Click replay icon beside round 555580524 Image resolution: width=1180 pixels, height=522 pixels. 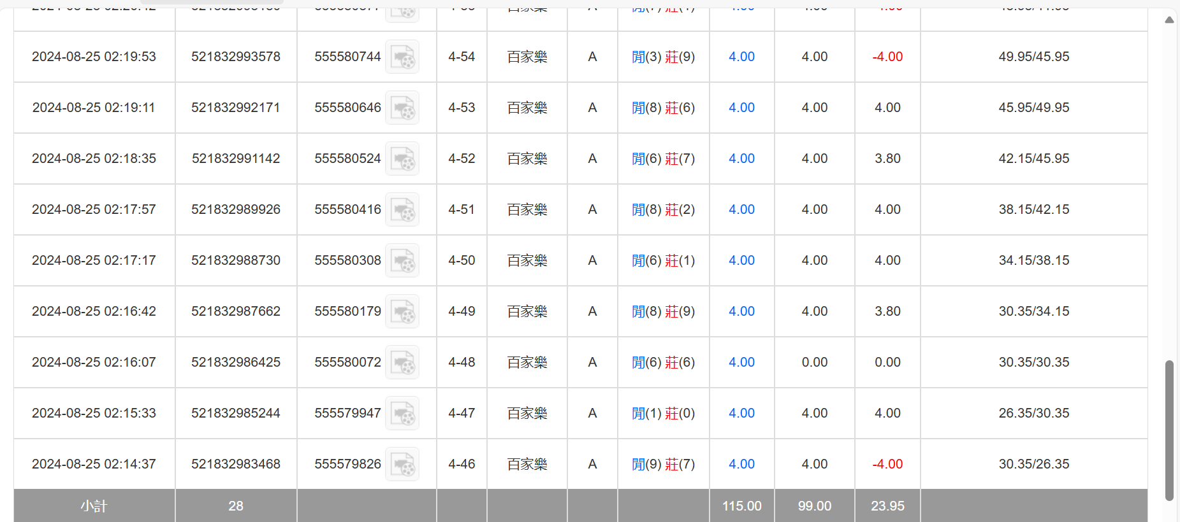[402, 159]
